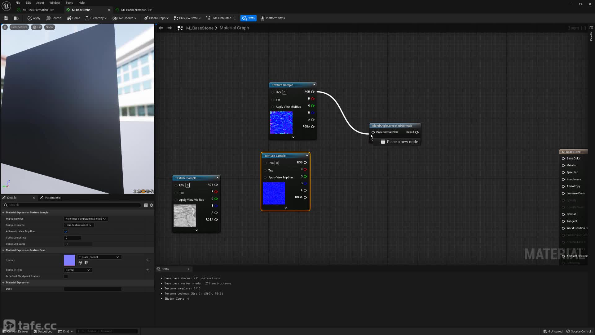Click RGBA output pin on top Texture Sample

tap(313, 127)
